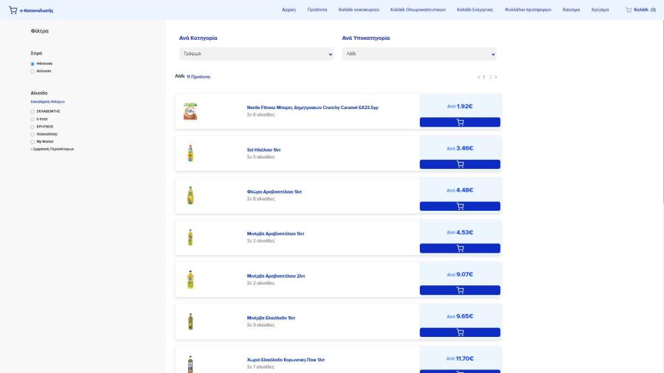Filter by My Market chain

(32, 142)
